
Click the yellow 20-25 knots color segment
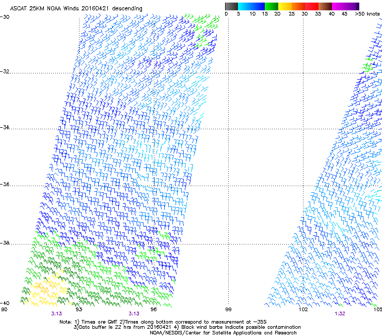tap(285, 6)
